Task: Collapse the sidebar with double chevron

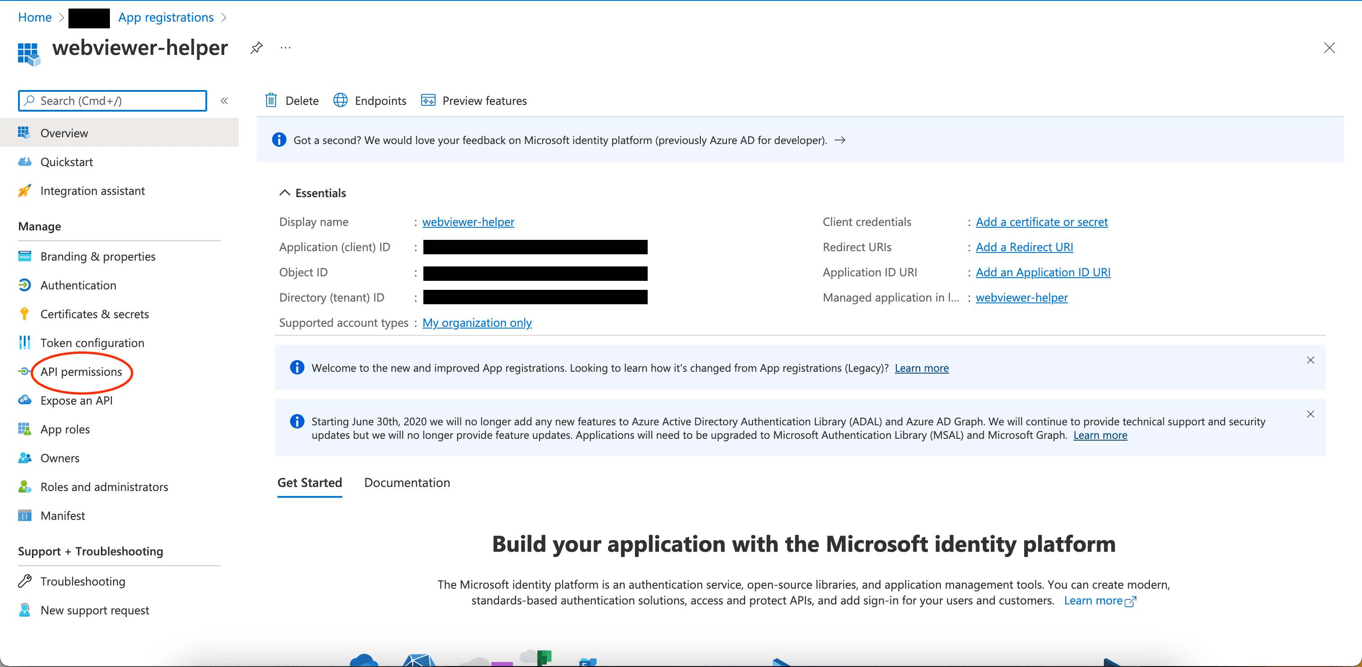Action: pyautogui.click(x=224, y=101)
